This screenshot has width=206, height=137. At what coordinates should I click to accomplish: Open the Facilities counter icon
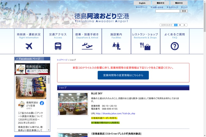coord(116,46)
